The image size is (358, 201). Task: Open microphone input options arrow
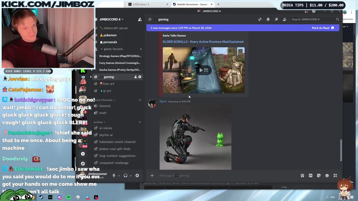pos(119,176)
